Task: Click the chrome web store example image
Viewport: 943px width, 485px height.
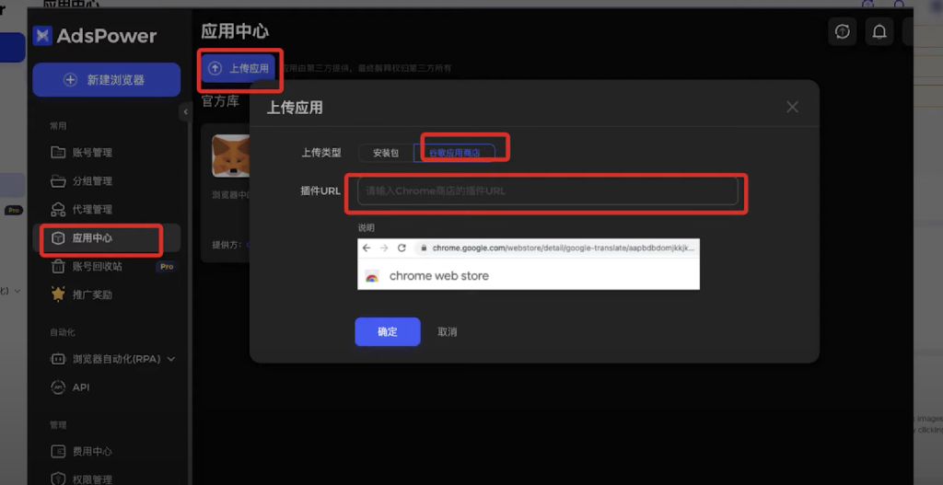Action: (528, 264)
